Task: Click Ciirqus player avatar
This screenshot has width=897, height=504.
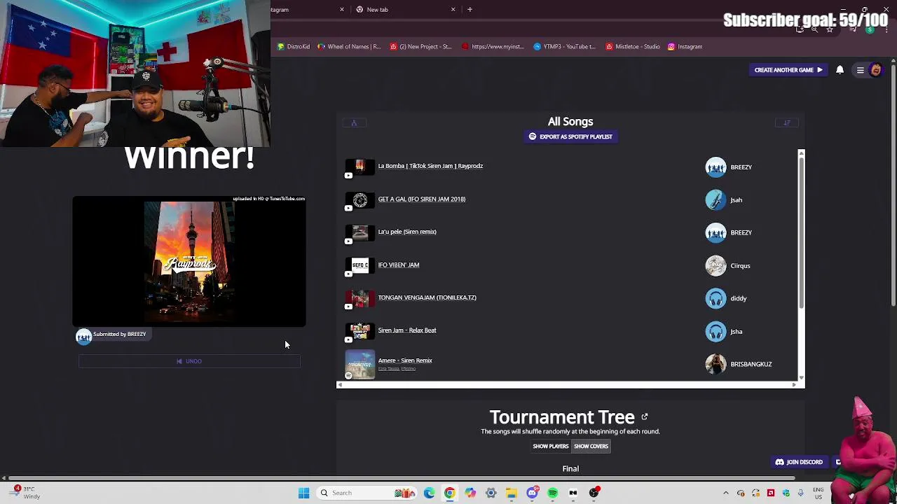Action: pyautogui.click(x=715, y=266)
